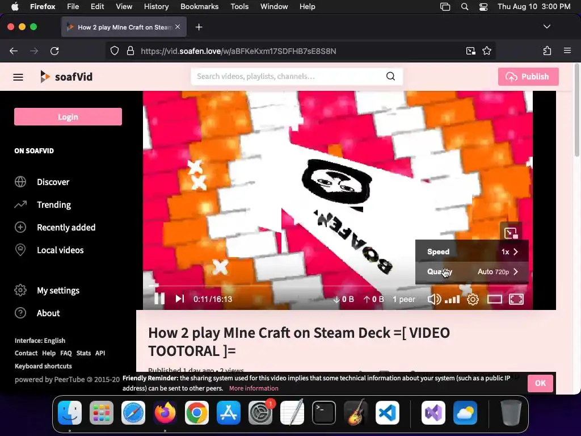Show Keyboard shortcuts
581x436 pixels.
tap(43, 366)
